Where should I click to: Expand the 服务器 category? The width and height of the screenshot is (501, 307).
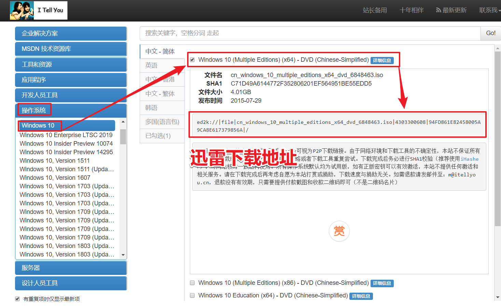pos(71,268)
